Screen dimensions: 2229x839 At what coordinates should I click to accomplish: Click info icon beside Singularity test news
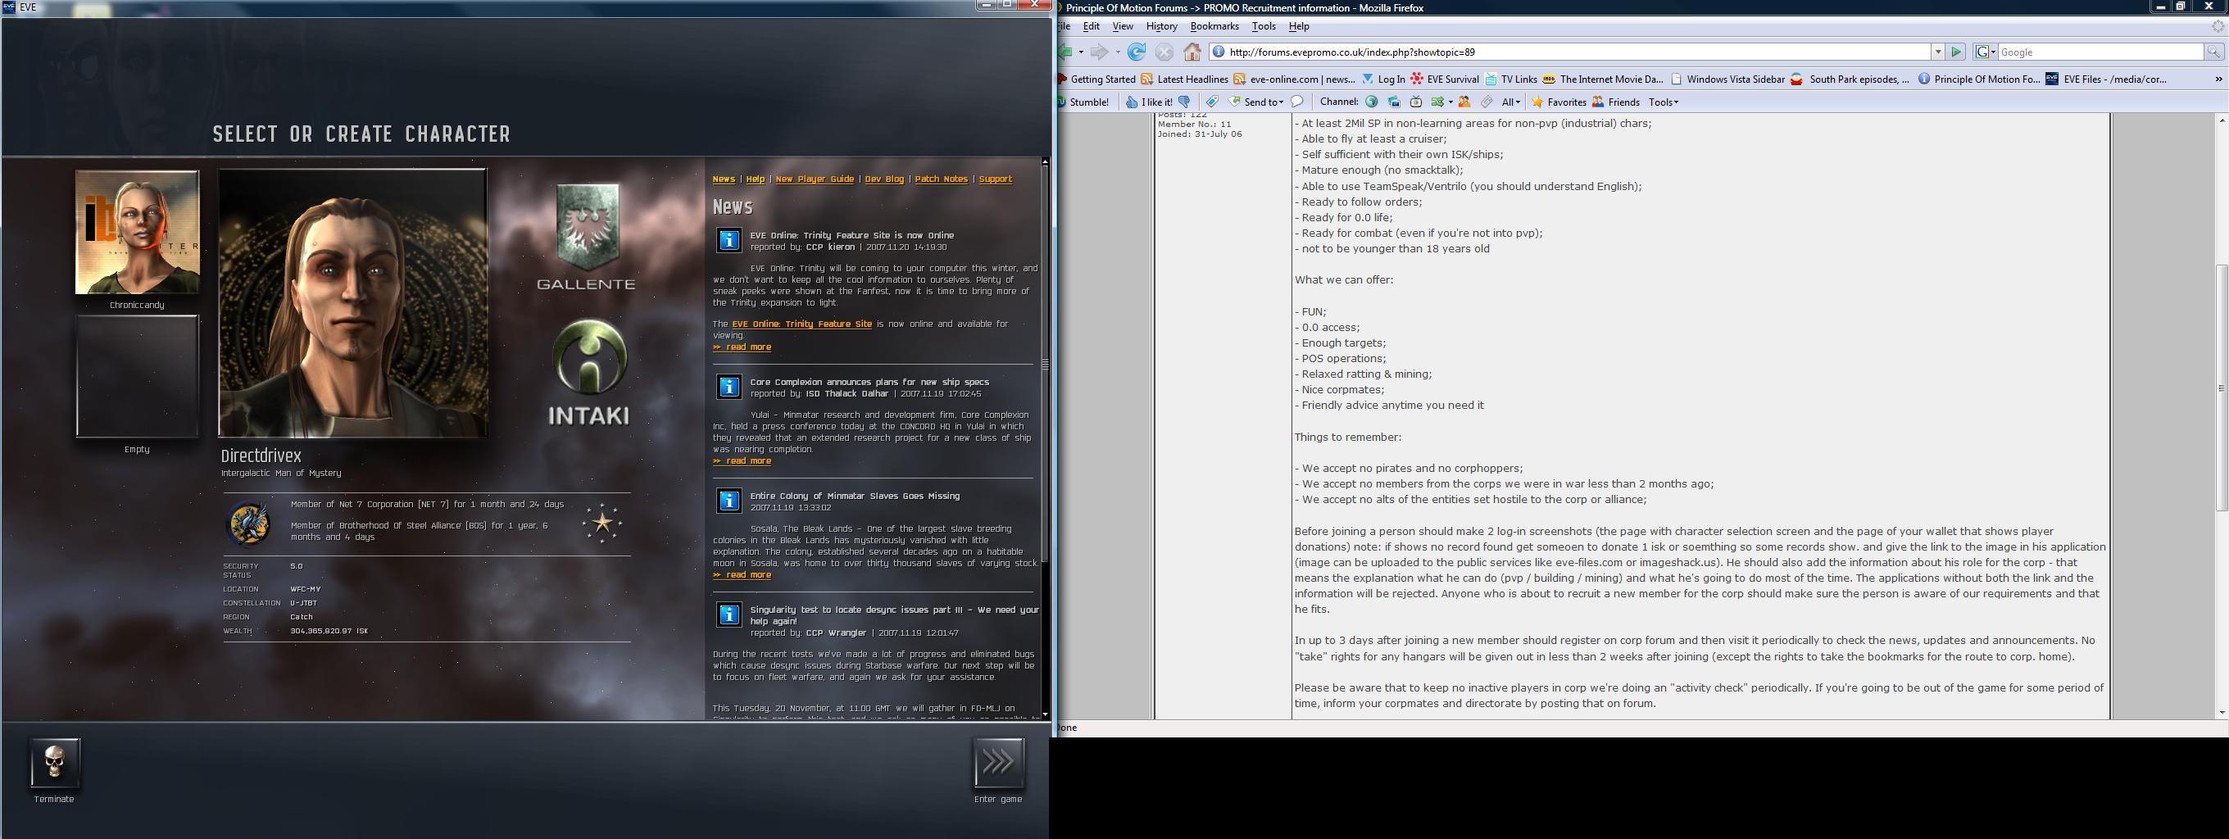pyautogui.click(x=729, y=615)
